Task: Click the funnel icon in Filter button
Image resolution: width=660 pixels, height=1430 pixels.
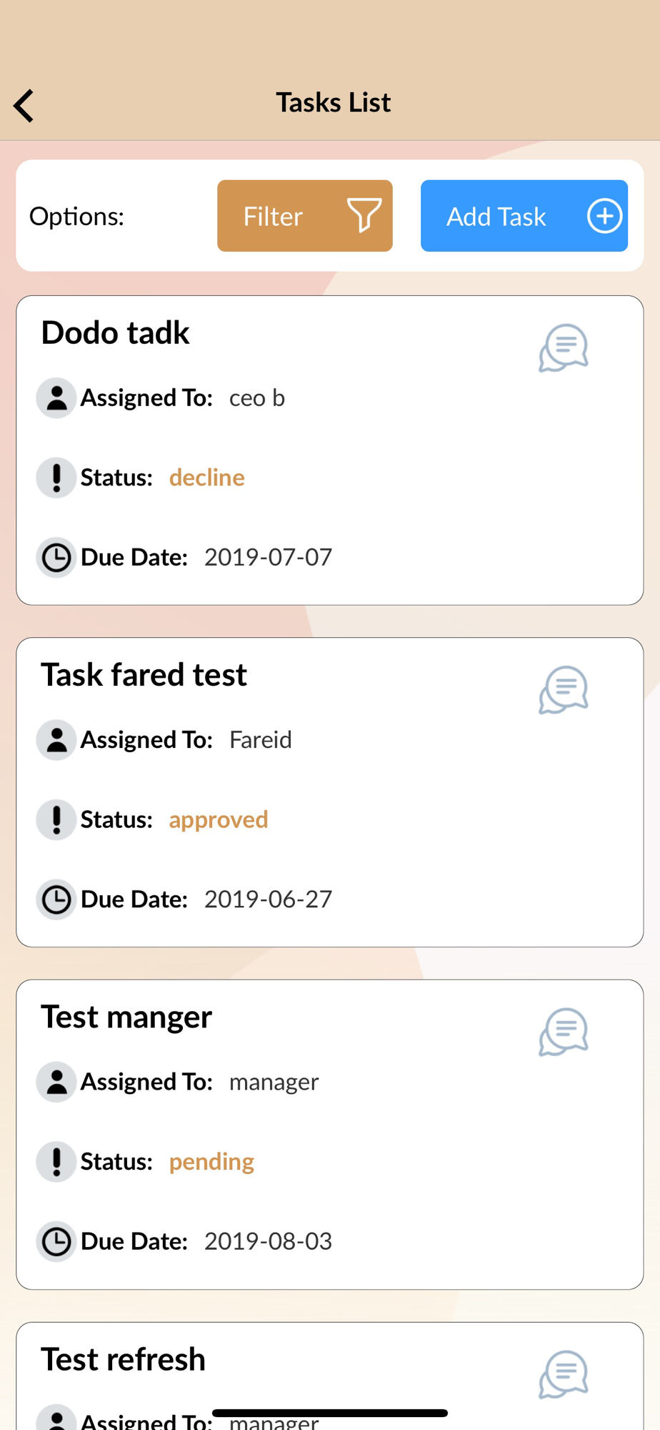Action: [x=364, y=215]
